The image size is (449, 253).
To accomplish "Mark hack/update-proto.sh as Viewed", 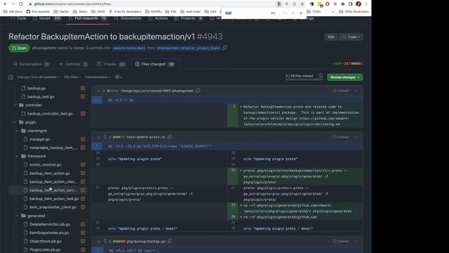I will point(341,137).
